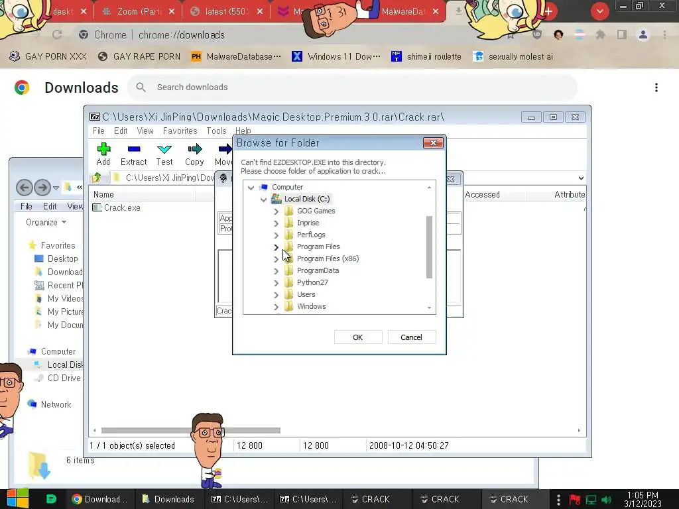Expand the Inprise folder
Image resolution: width=679 pixels, height=509 pixels.
(x=276, y=223)
